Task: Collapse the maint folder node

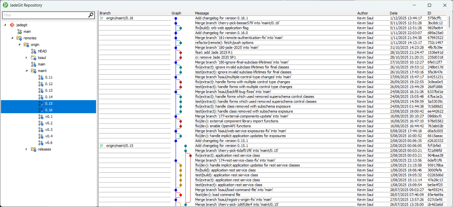Action: pyautogui.click(x=26, y=71)
